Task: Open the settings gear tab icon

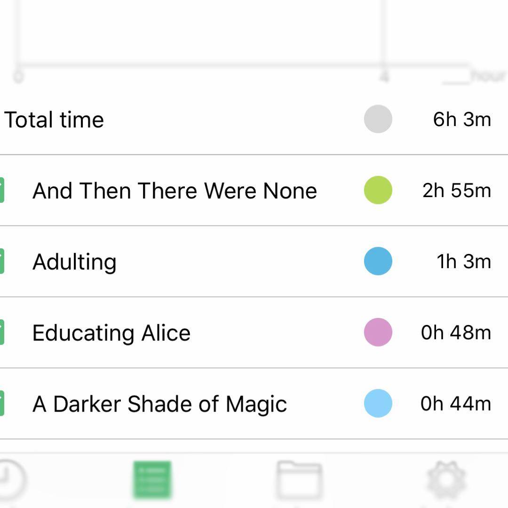Action: [x=446, y=480]
